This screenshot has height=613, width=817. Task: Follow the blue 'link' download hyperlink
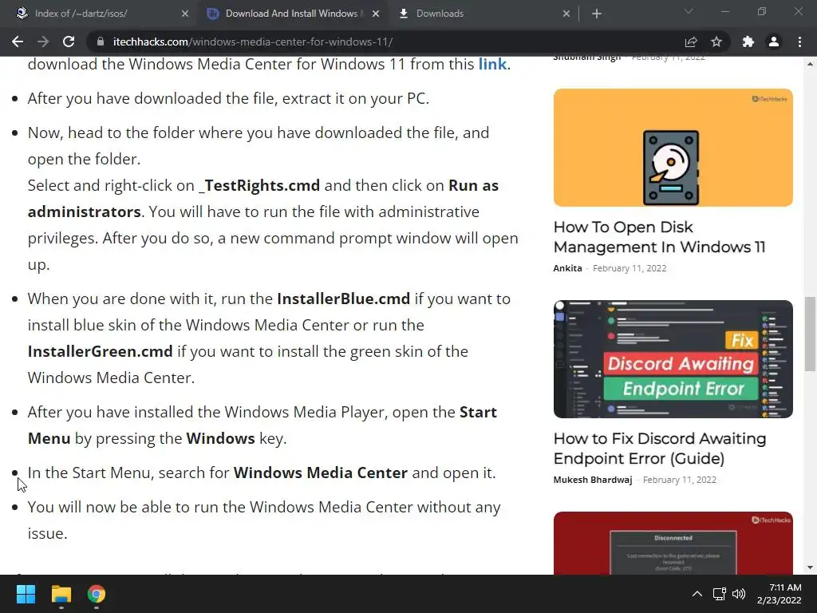pyautogui.click(x=492, y=64)
